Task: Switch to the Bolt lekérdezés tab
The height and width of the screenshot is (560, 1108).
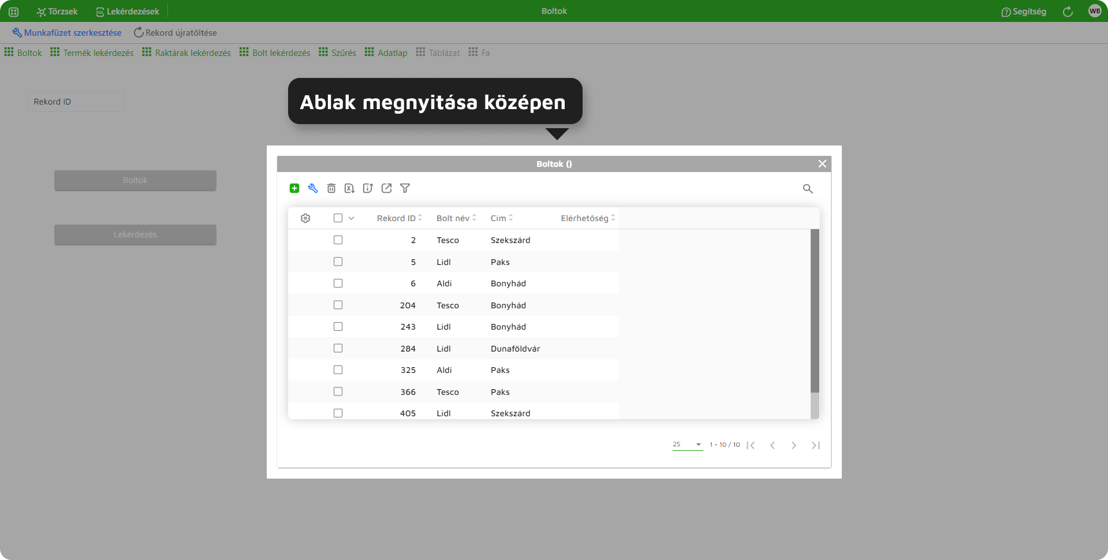Action: click(x=275, y=53)
